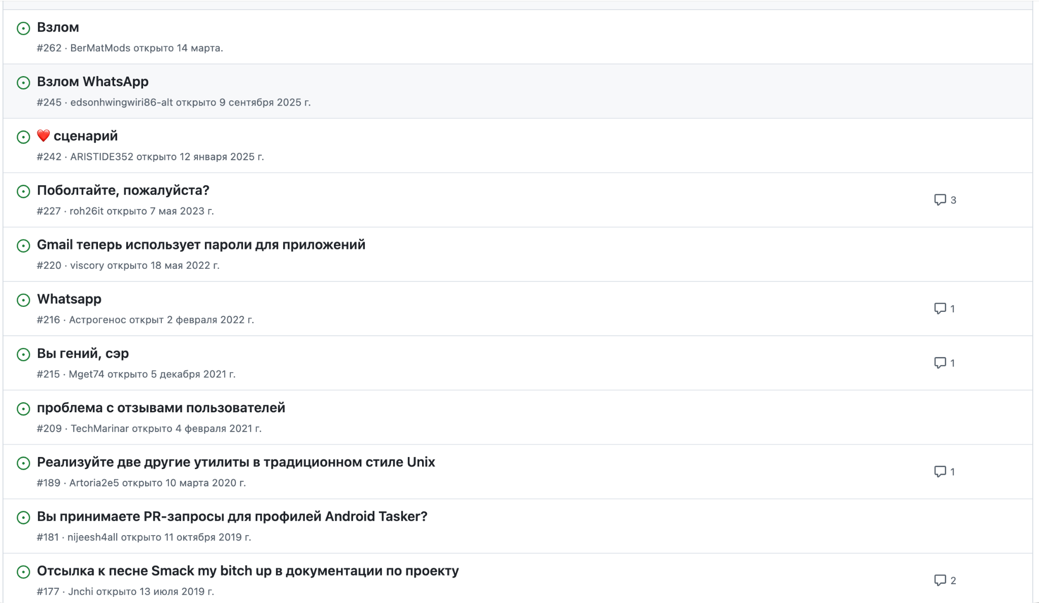Image resolution: width=1039 pixels, height=603 pixels.
Task: Click the green status icon for issue #242
Action: click(24, 137)
